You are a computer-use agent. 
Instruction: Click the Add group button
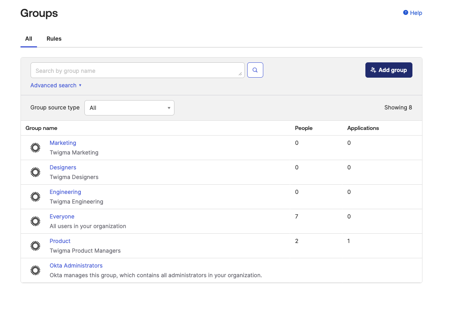click(x=389, y=70)
